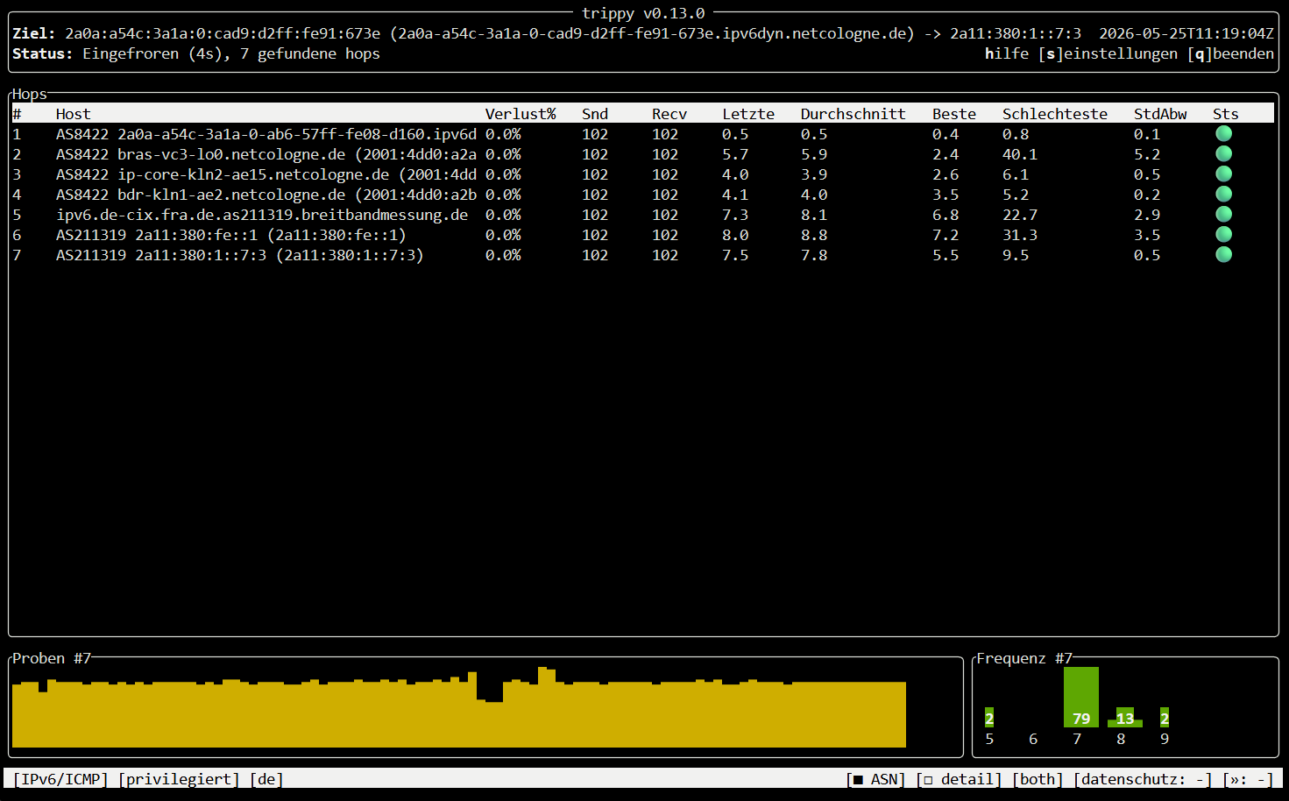Click the Verlust% column header
Viewport: 1289px width, 801px height.
(521, 114)
